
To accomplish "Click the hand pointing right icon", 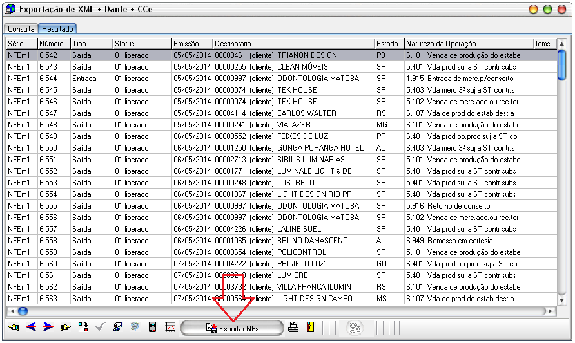I will (66, 328).
